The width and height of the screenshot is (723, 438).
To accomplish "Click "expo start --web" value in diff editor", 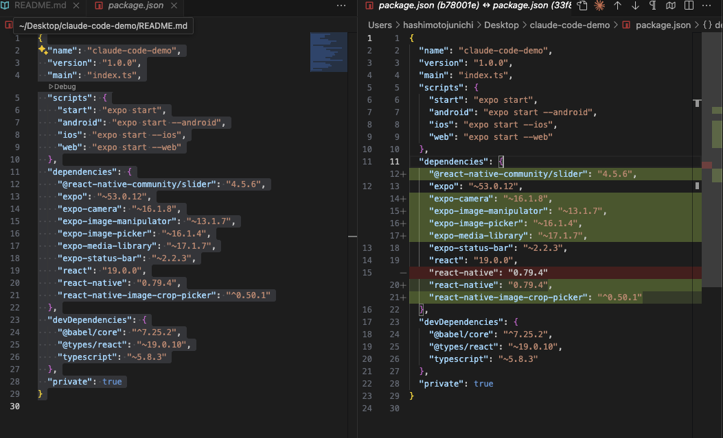I will [x=508, y=137].
